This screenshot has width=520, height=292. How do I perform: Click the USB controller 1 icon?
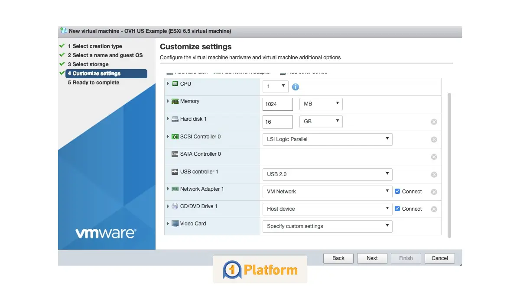click(x=174, y=171)
